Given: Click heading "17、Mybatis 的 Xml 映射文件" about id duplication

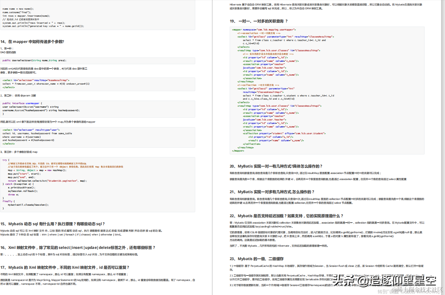Looking at the screenshot, I should 65,267.
